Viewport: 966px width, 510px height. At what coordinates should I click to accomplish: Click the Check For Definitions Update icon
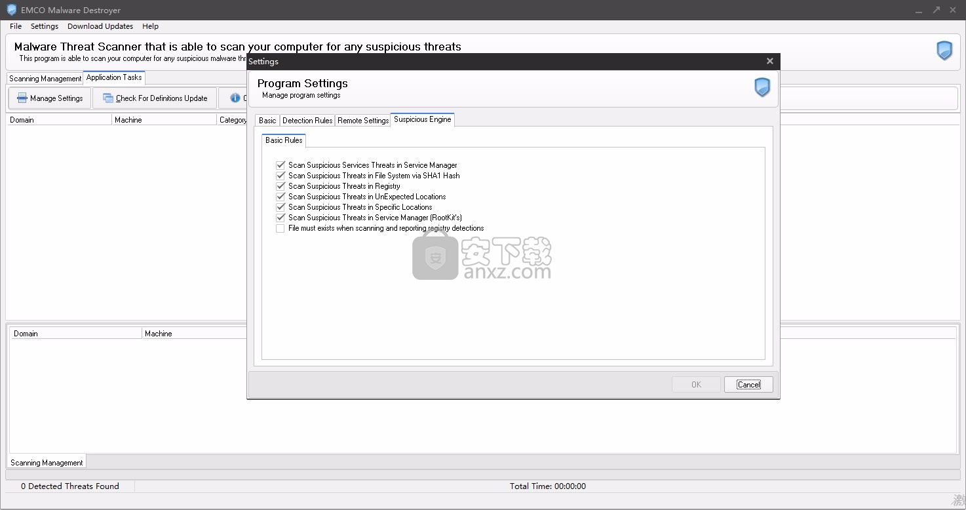108,98
